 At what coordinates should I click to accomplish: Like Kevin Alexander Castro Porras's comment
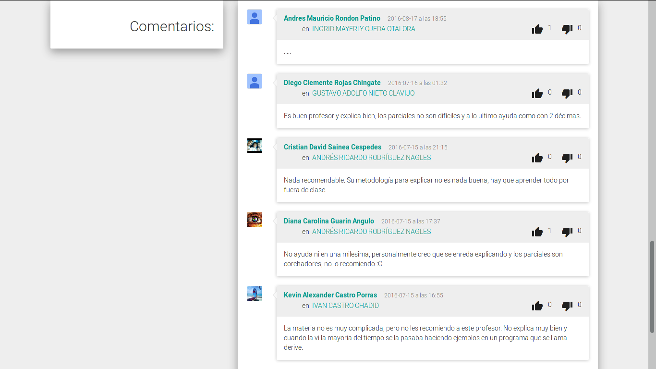[x=537, y=306]
